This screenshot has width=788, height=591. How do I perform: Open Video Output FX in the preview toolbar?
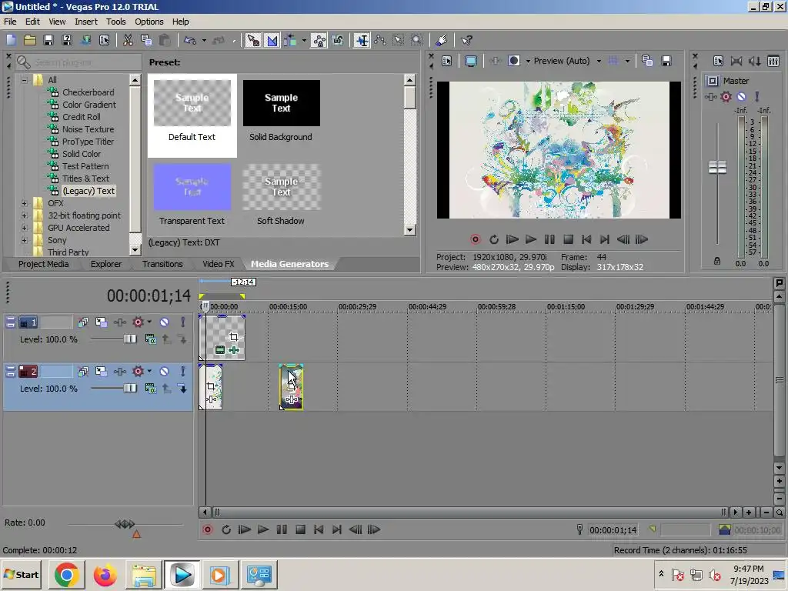[495, 61]
